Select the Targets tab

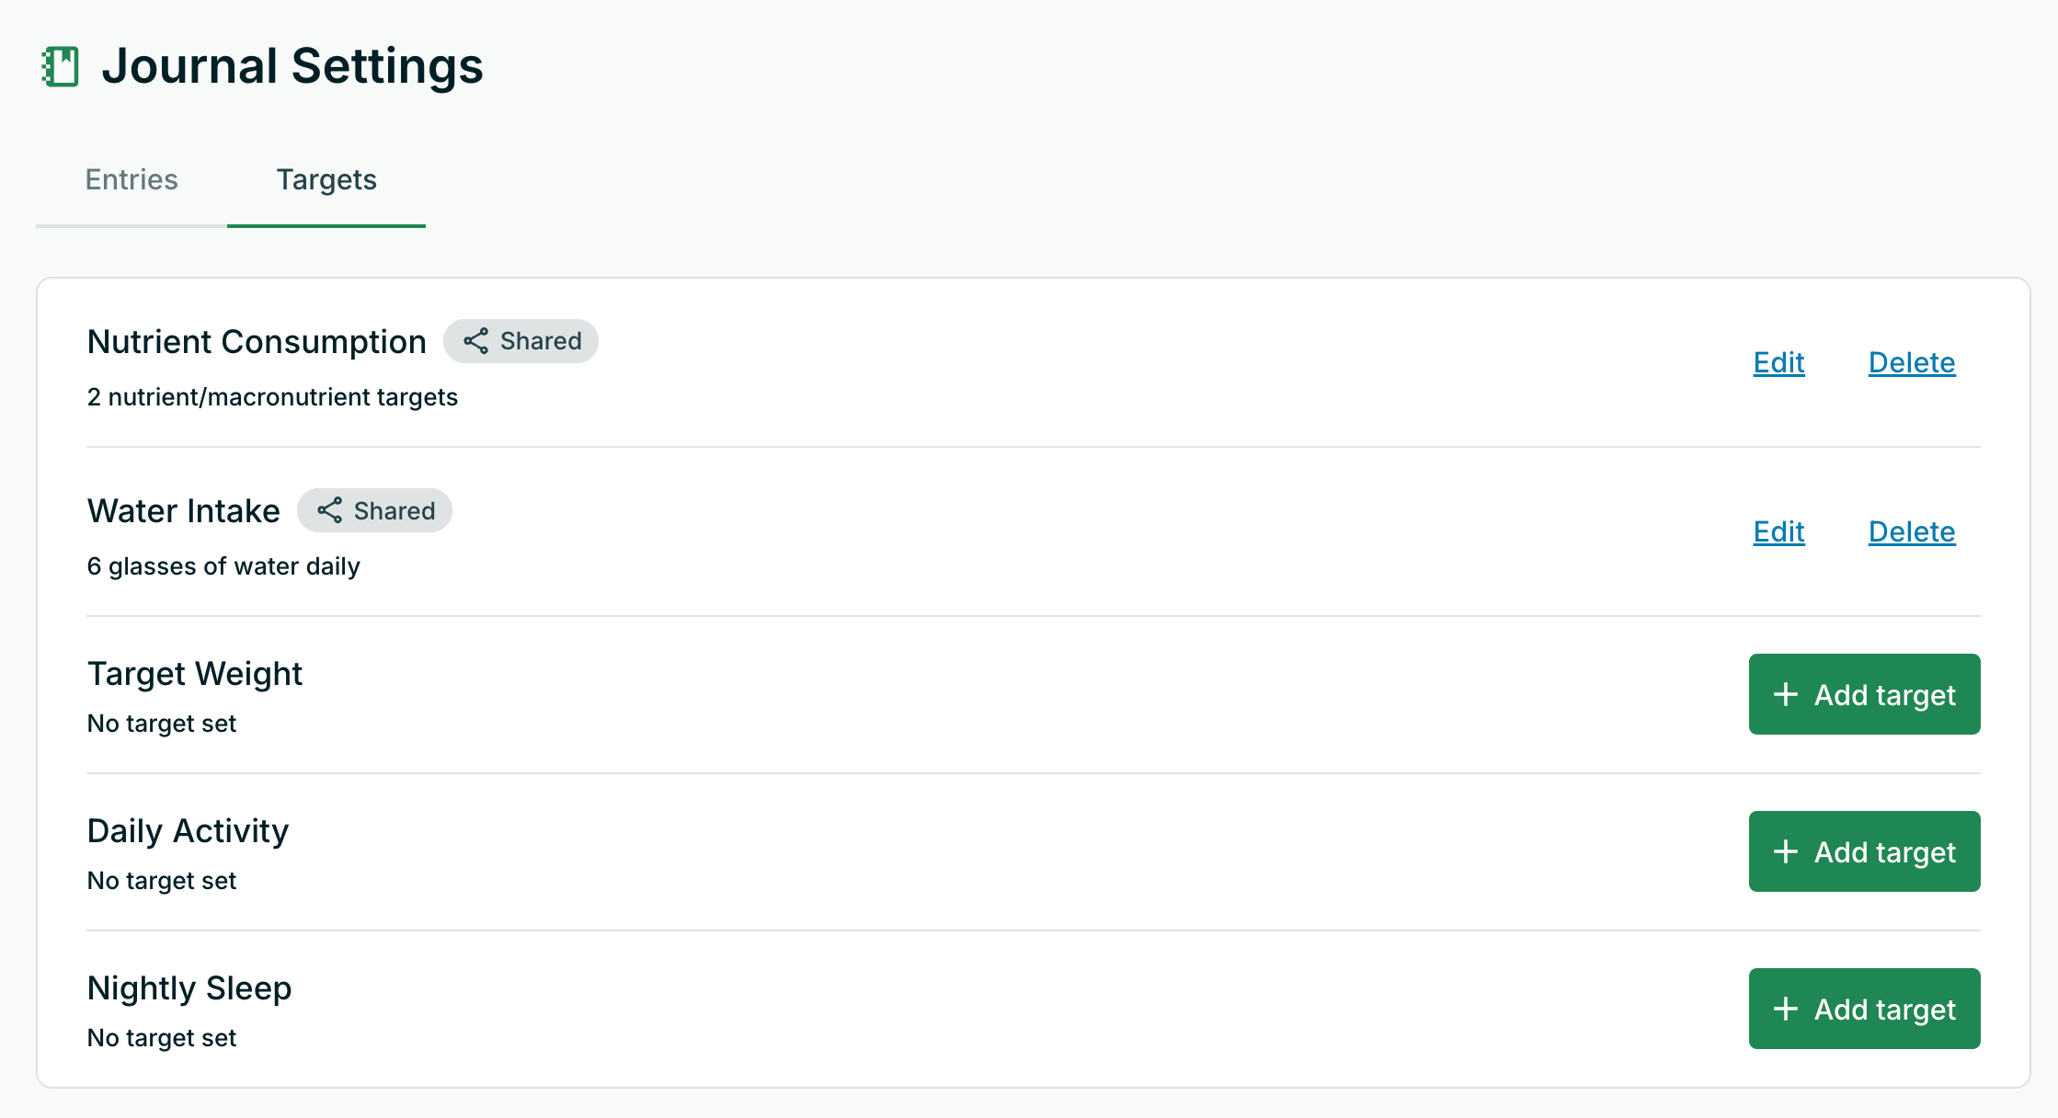[326, 179]
